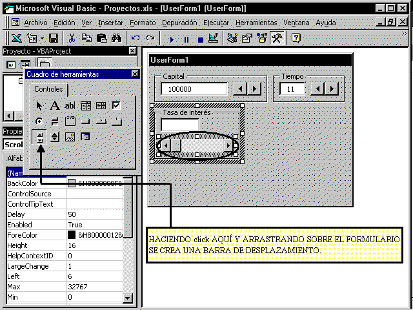Image resolution: width=413 pixels, height=310 pixels.
Task: Click the View Code icon in Project panel
Action: 11,65
